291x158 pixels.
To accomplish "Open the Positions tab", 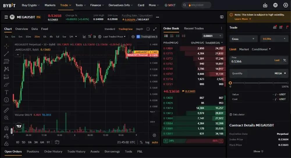I will click(x=33, y=152).
